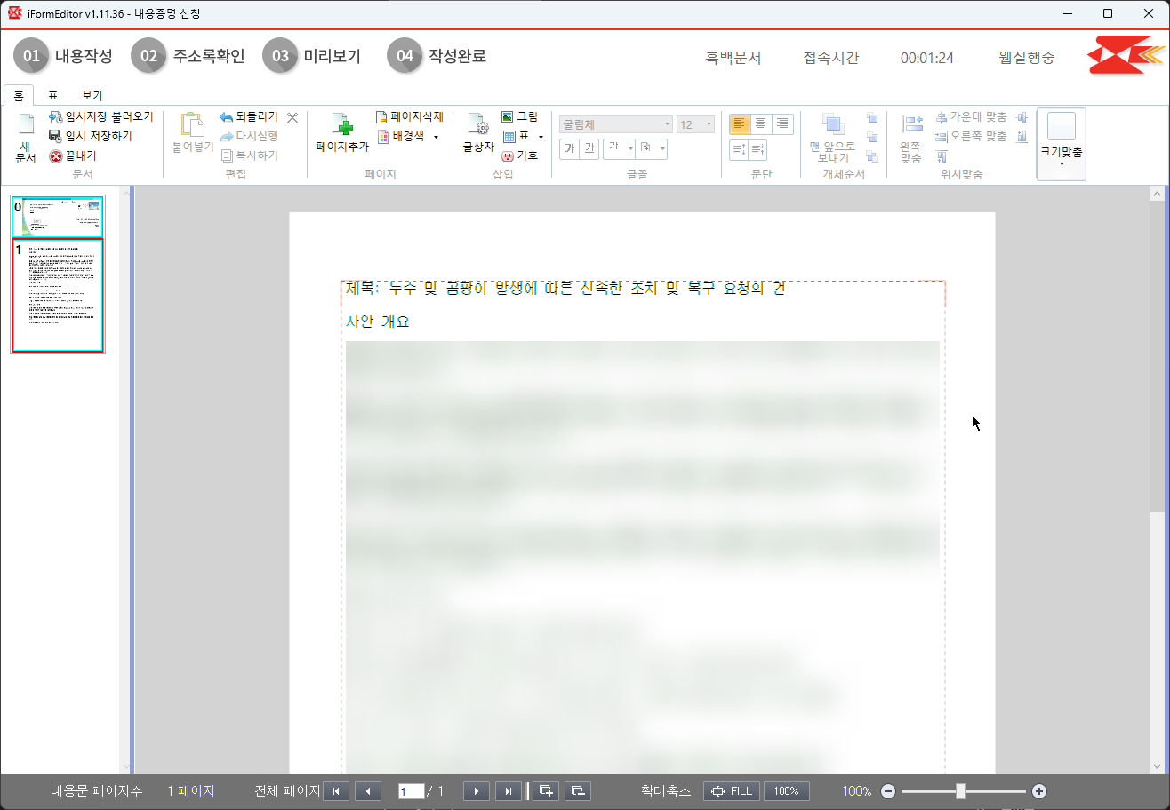Go to the next page
The width and height of the screenshot is (1170, 810).
click(x=477, y=791)
